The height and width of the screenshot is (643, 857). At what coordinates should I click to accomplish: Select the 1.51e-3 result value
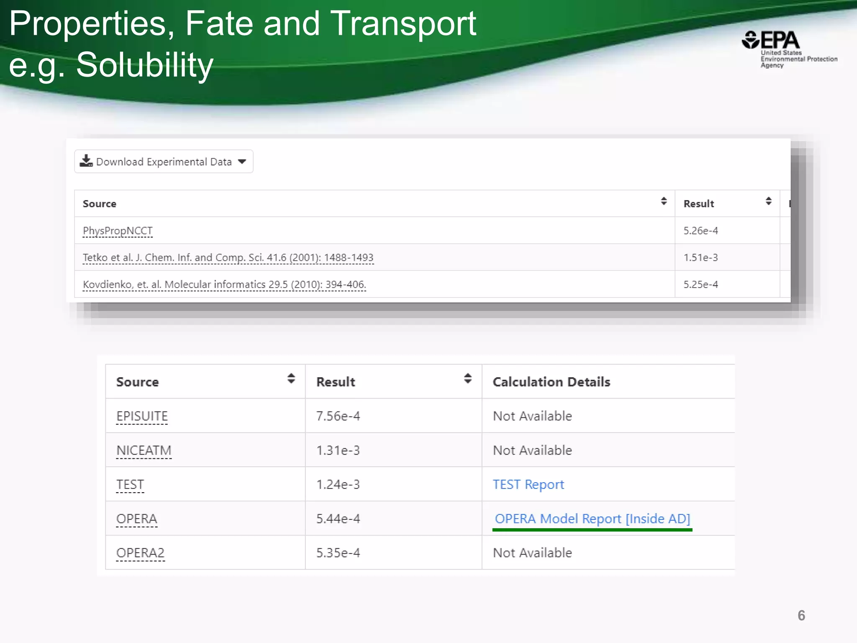click(701, 257)
